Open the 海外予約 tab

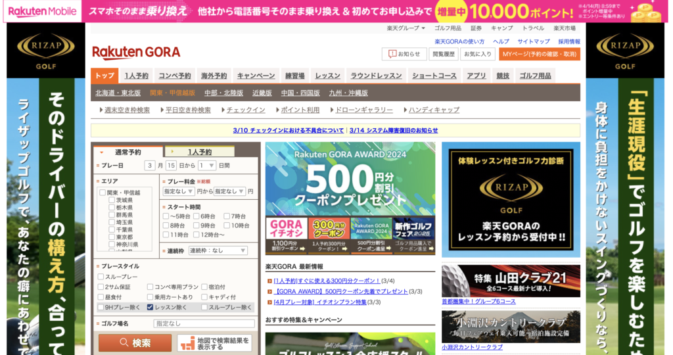[214, 76]
